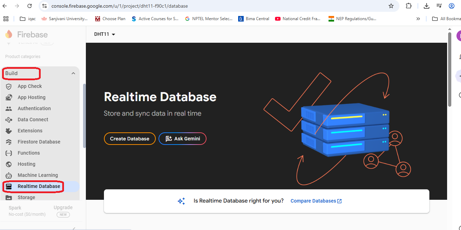Click the Firebase flame logo
Screen dimensions: 461x230
coord(9,34)
